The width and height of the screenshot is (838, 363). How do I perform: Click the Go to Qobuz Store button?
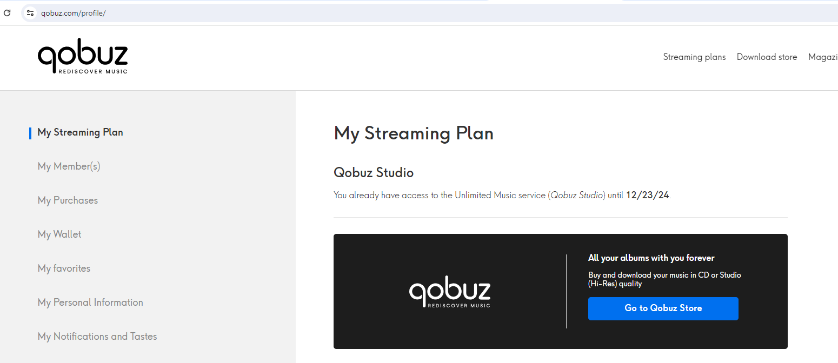click(663, 308)
